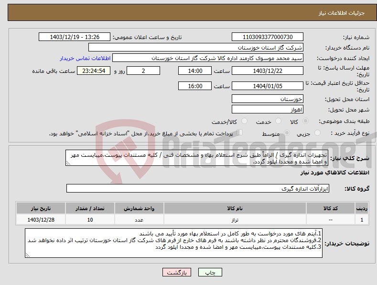
Task: Click the need date cell 1403/12/28
Action: 41,220
